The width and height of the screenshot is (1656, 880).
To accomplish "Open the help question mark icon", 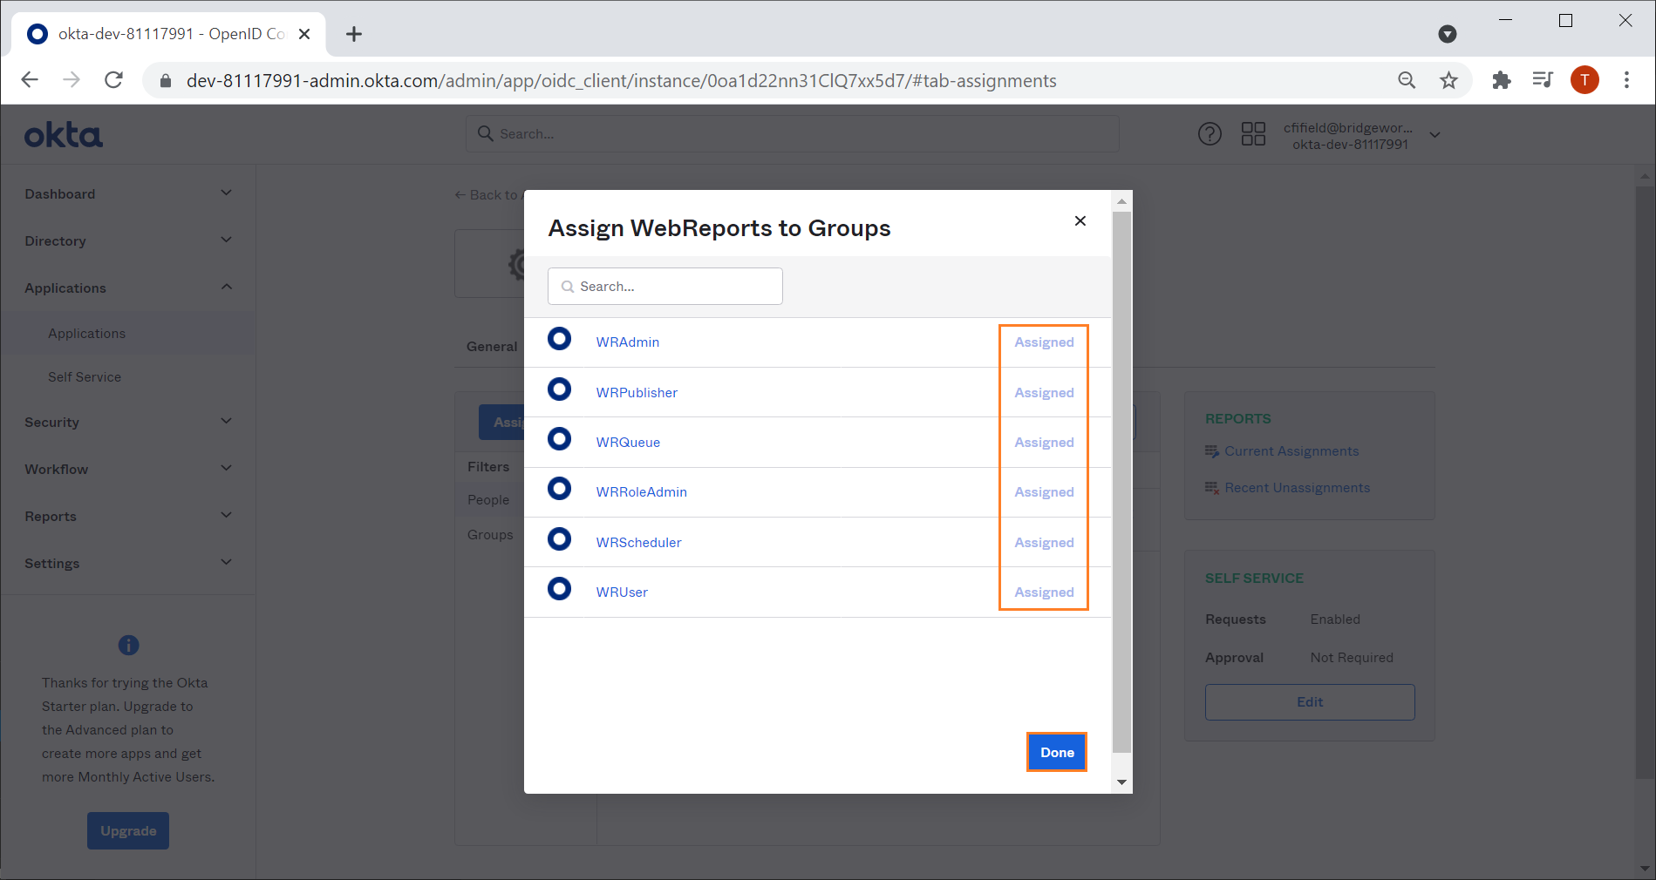I will point(1210,134).
